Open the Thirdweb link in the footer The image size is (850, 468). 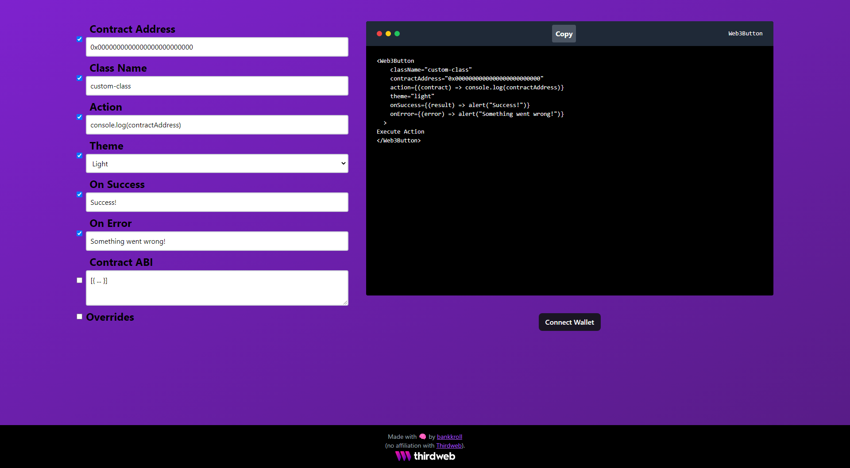448,445
